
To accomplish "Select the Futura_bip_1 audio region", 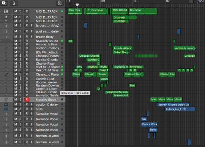I will click(x=180, y=109).
